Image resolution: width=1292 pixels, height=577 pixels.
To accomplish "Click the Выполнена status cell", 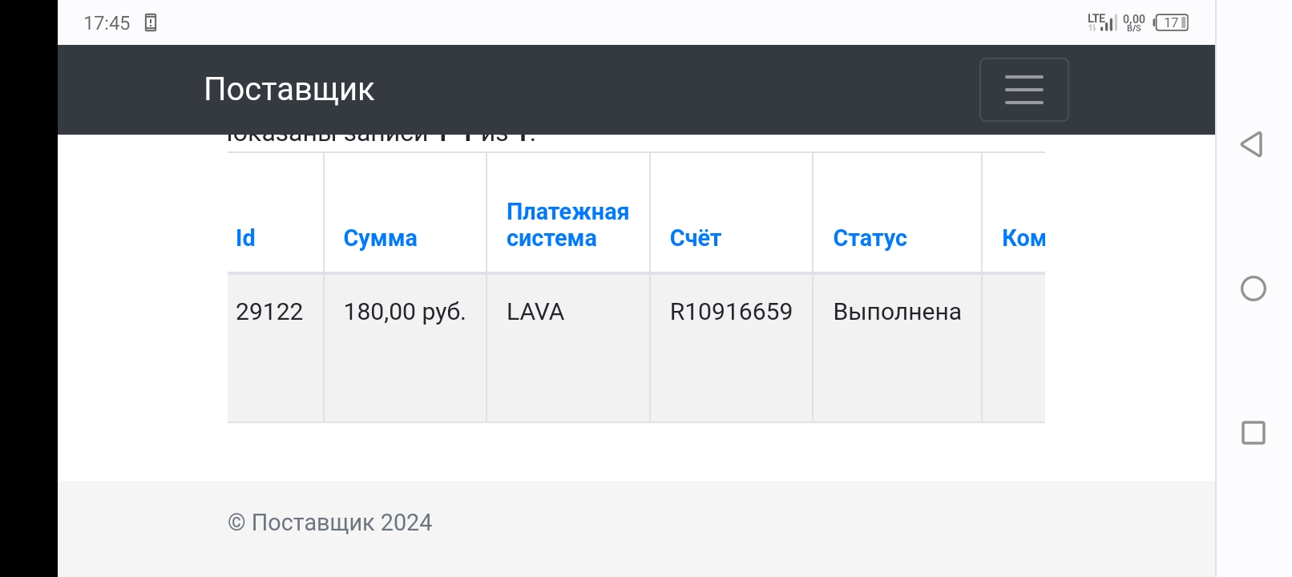I will [897, 312].
